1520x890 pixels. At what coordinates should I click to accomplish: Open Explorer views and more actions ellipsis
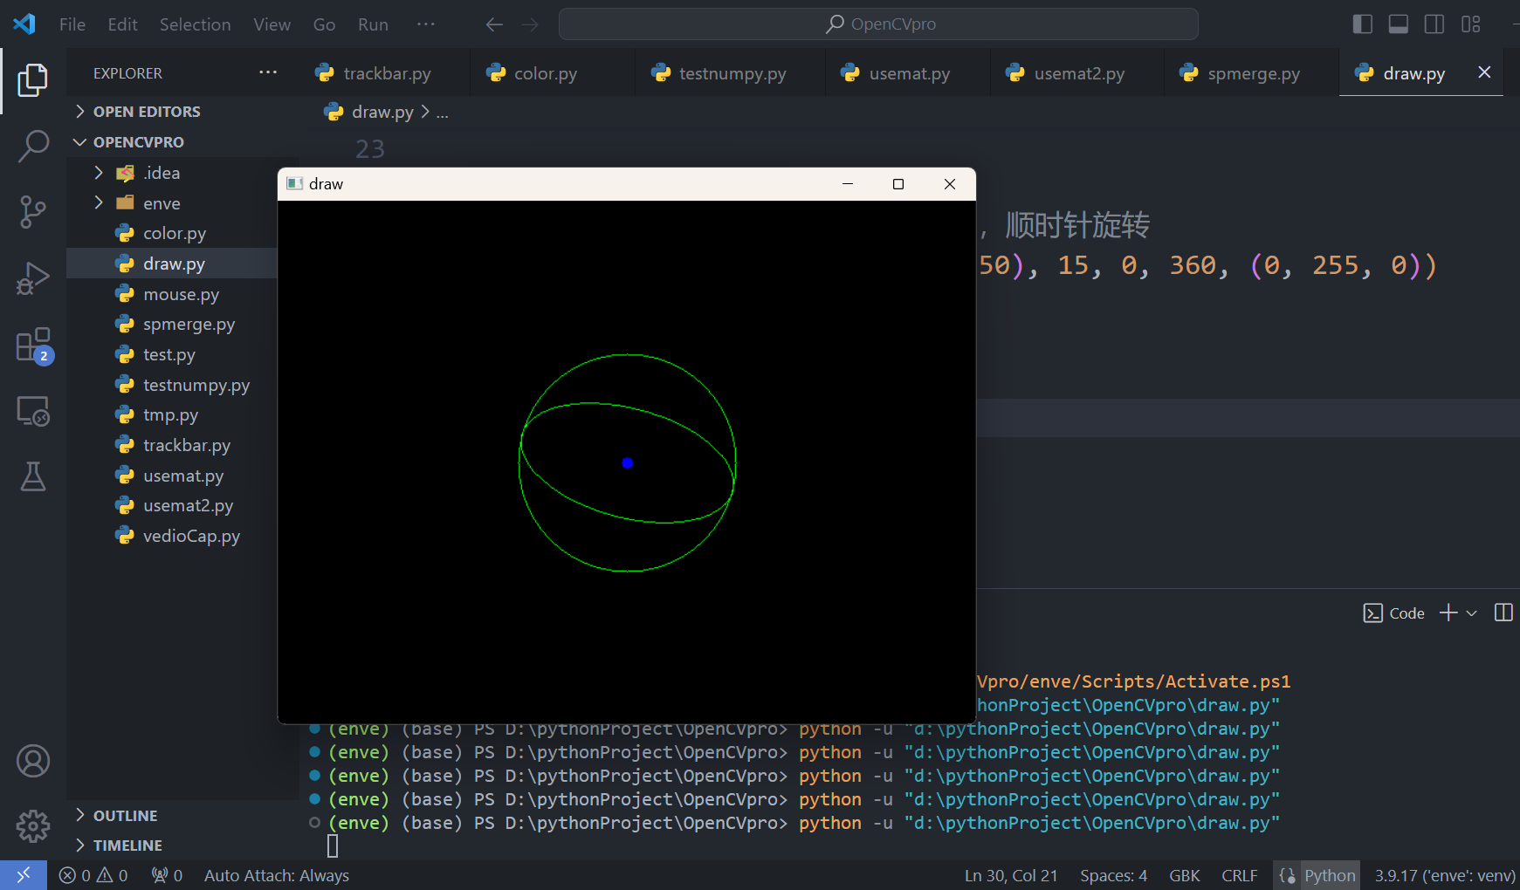(x=268, y=72)
